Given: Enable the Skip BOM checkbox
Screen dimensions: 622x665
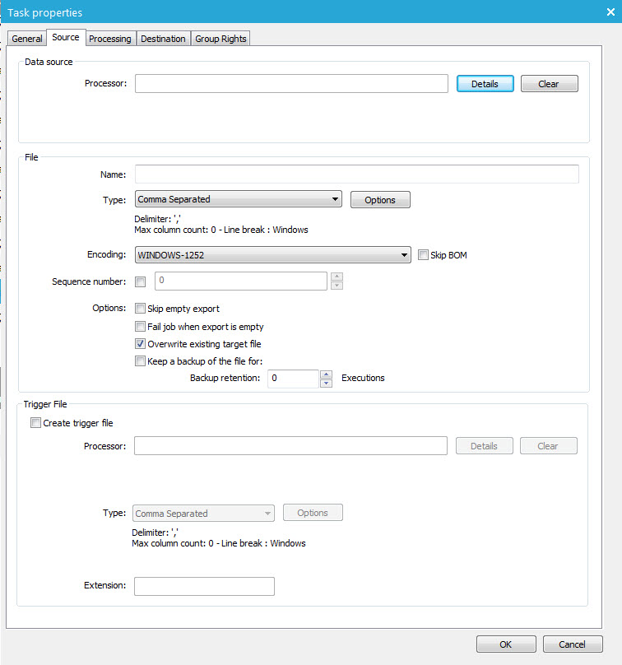Looking at the screenshot, I should pos(423,255).
